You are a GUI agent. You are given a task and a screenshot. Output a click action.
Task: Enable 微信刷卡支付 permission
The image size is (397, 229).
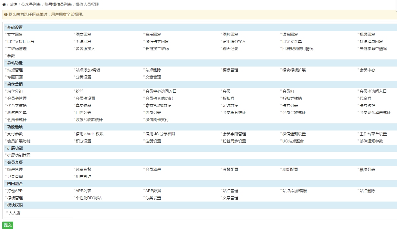(x=144, y=119)
